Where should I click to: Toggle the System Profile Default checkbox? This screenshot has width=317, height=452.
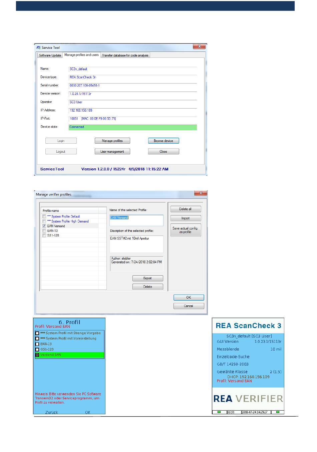(44, 216)
